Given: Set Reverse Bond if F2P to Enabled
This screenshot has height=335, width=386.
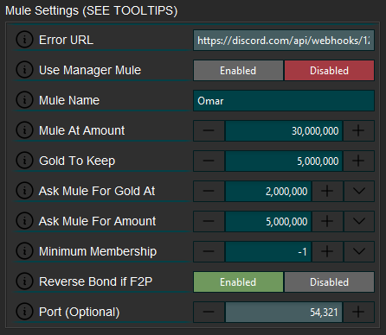Looking at the screenshot, I should pos(238,281).
